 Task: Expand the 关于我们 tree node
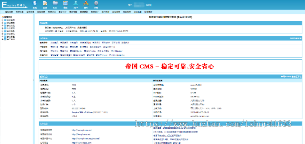click(x=2, y=39)
